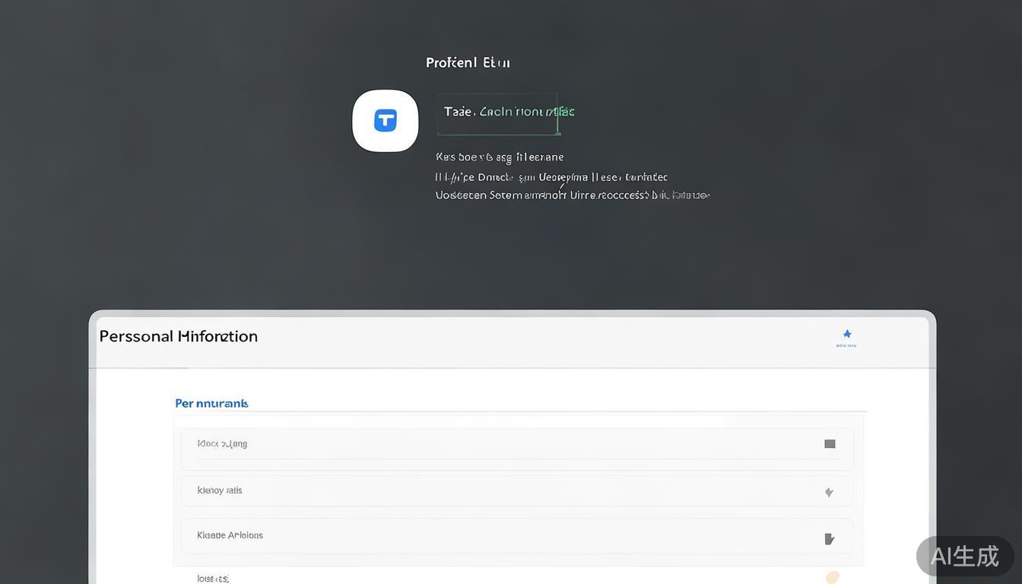
Task: Select the Per nnuranls section tab
Action: click(211, 403)
